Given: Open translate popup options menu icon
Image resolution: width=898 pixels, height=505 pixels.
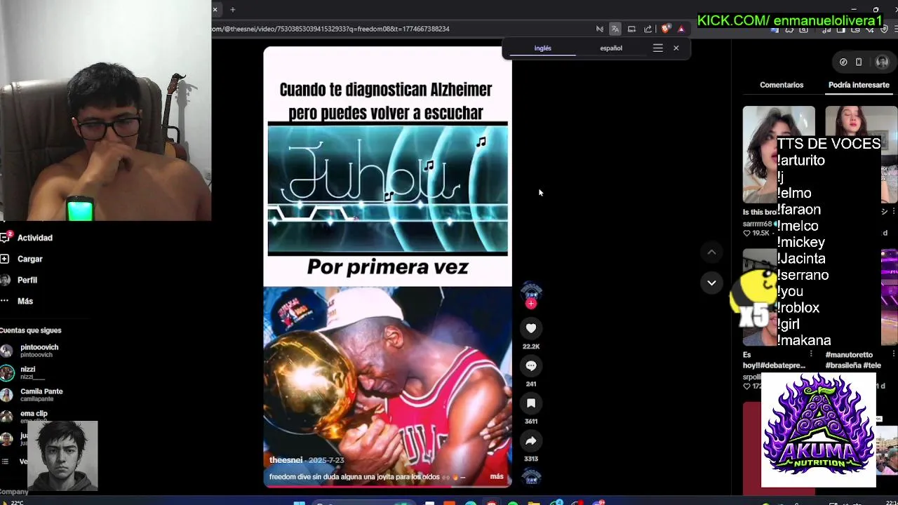Looking at the screenshot, I should point(657,48).
